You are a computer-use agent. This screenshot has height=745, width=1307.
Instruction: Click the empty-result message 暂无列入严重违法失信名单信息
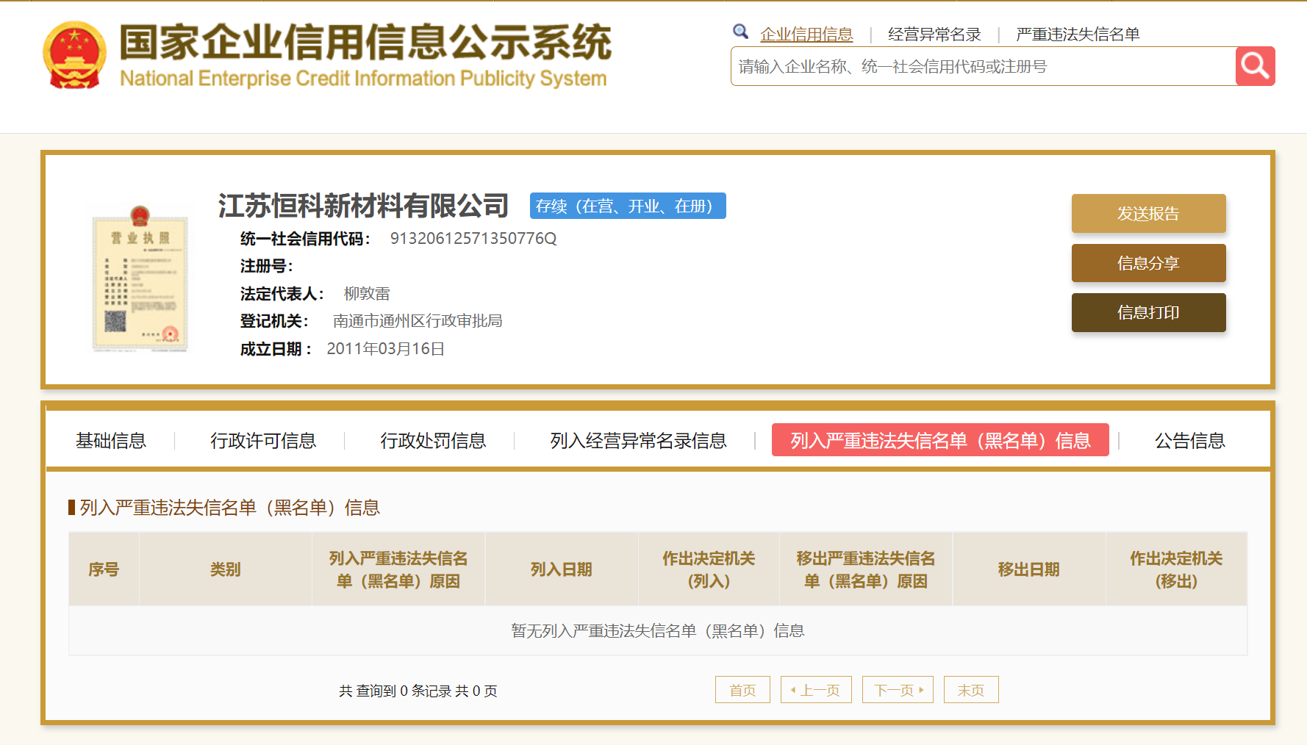point(658,631)
